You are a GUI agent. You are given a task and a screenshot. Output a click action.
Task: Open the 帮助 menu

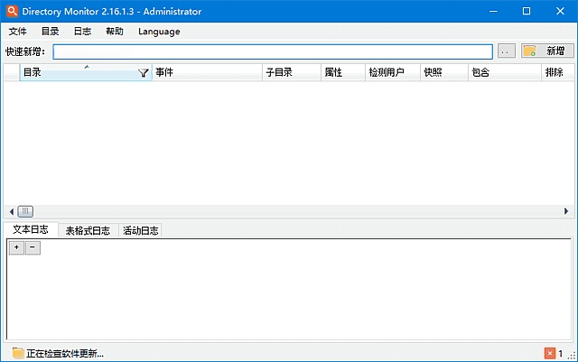click(x=115, y=32)
